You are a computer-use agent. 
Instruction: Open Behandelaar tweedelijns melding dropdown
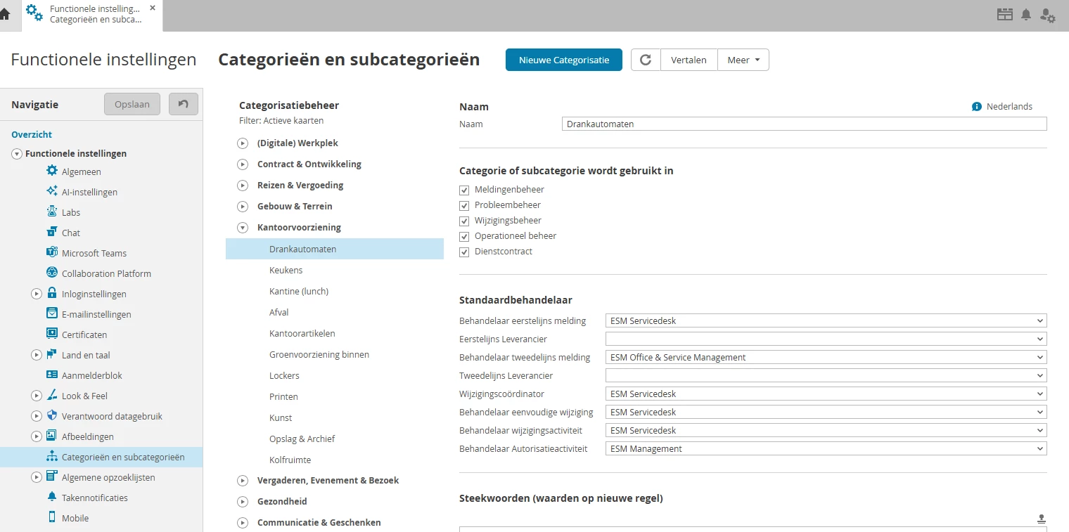pos(826,357)
